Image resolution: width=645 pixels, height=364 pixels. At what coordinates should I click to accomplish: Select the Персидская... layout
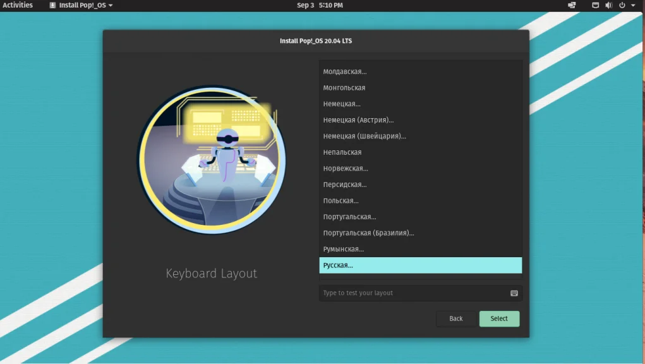420,185
